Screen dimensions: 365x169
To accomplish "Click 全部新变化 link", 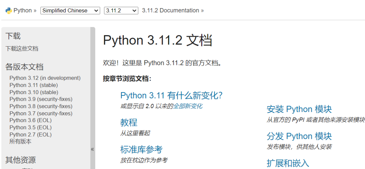I will [188, 106].
